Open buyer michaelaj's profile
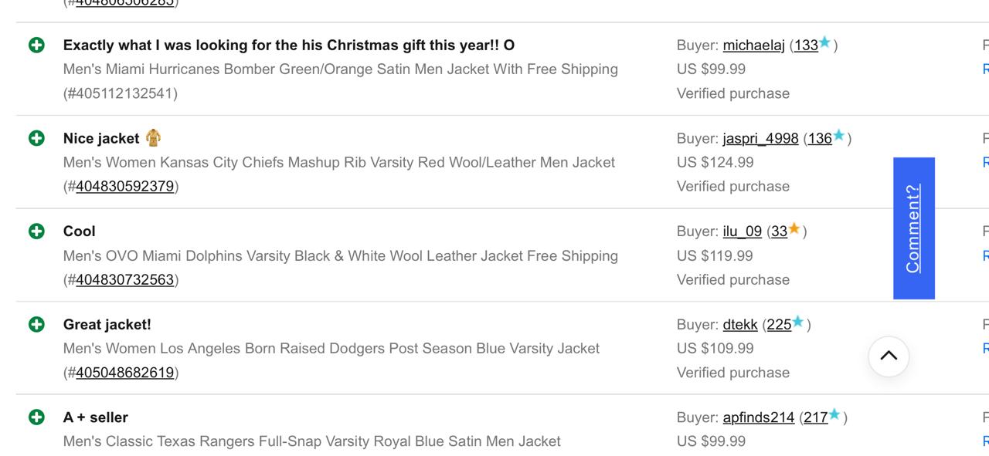This screenshot has height=456, width=989. pos(753,46)
